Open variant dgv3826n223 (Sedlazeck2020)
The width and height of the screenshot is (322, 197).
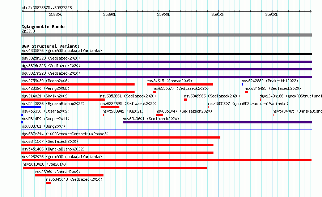[x=51, y=66]
